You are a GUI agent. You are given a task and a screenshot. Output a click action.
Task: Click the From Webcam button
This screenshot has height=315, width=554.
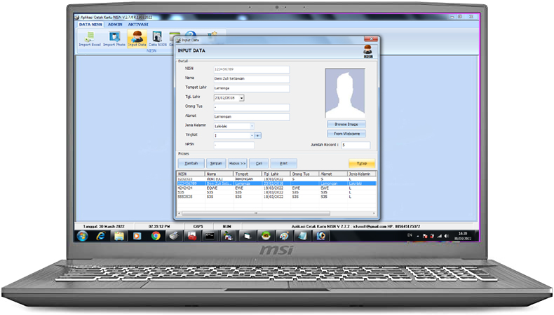click(x=346, y=133)
